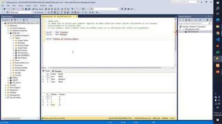The image size is (222, 124).
Task: Click the Cut scissors icon
Action: click(62, 9)
